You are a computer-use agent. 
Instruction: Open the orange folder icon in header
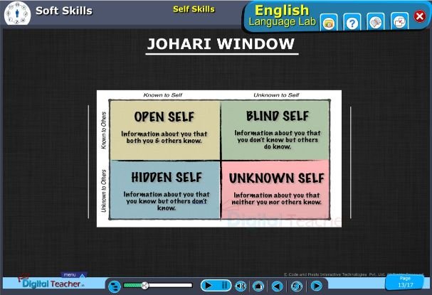329,23
